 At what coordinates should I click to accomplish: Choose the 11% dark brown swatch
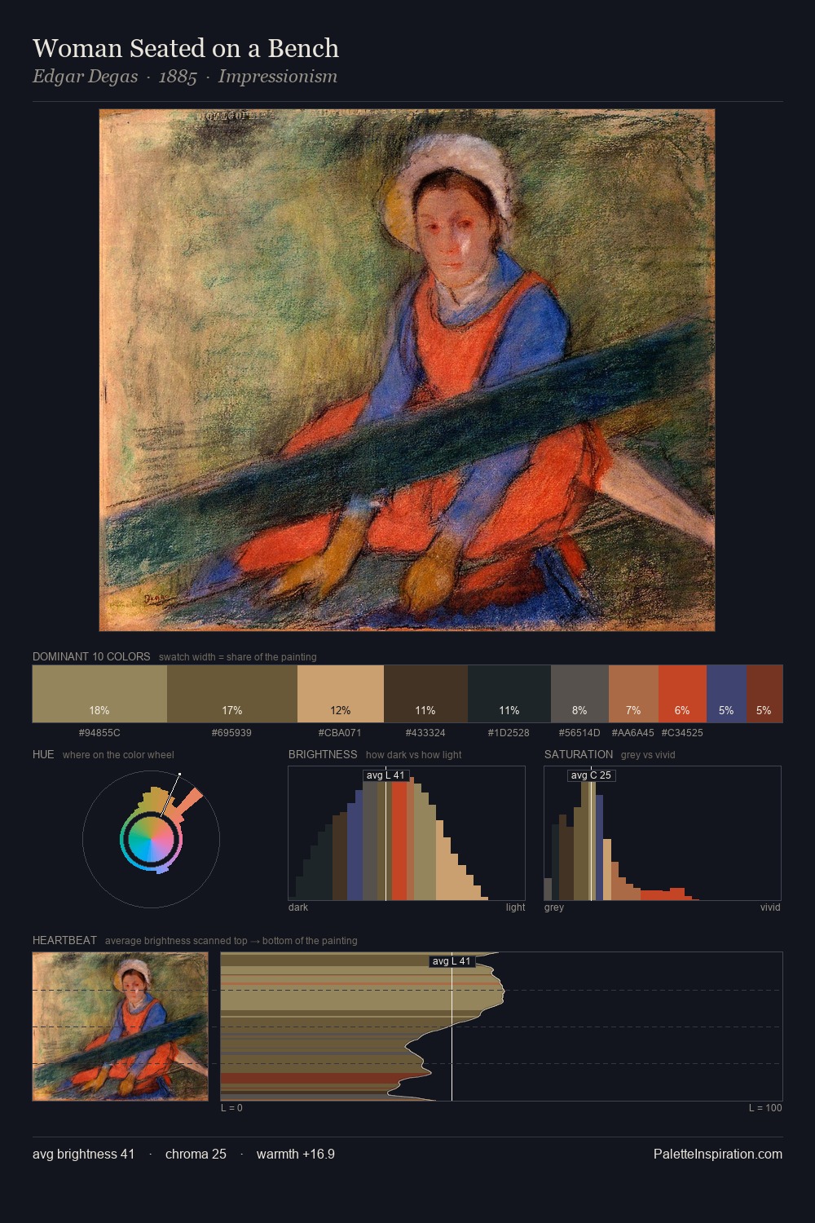point(425,694)
